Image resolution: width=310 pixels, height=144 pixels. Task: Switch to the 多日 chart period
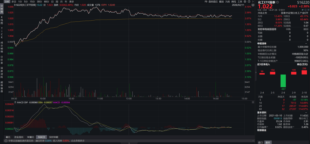(14, 2)
